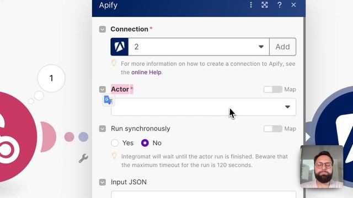The image size is (353, 198).
Task: Click the Actor select field
Action: click(x=204, y=107)
